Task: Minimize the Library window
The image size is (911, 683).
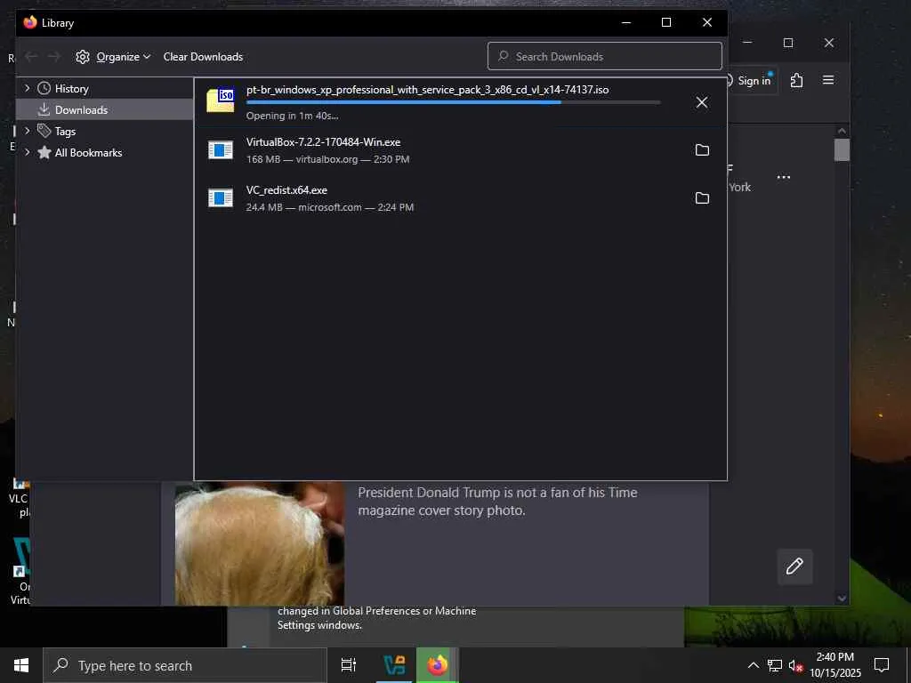Action: [x=626, y=22]
